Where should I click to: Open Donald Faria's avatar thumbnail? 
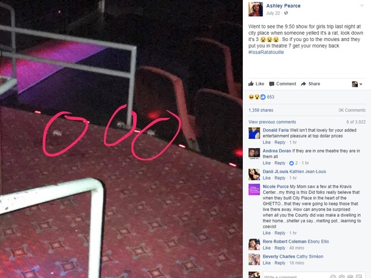[x=254, y=133]
